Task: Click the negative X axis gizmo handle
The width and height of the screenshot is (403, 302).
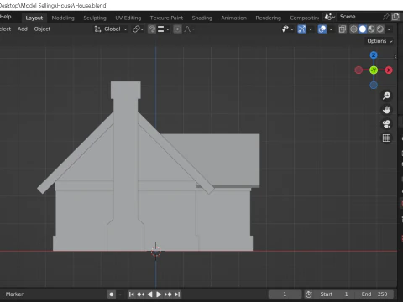Action: point(359,70)
